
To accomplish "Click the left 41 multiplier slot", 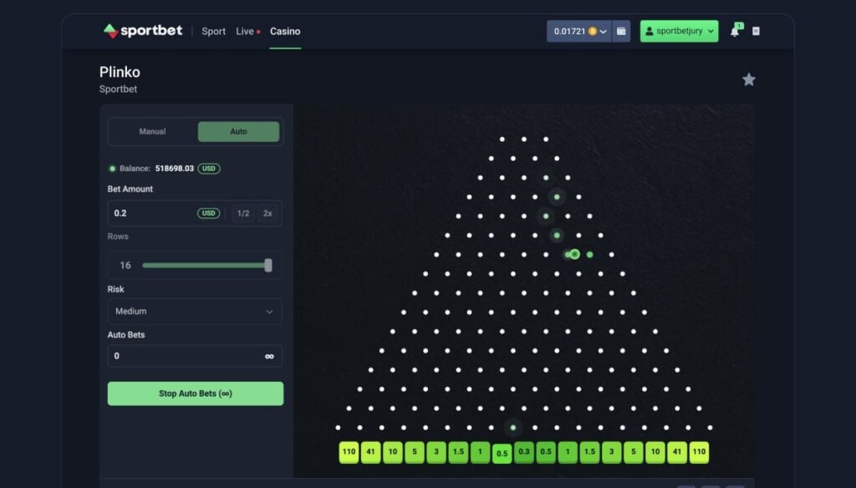I will (370, 452).
